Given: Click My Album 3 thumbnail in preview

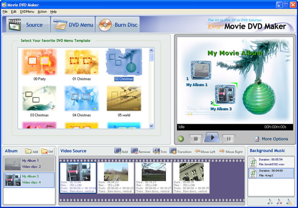Looking at the screenshot, I should tap(225, 94).
